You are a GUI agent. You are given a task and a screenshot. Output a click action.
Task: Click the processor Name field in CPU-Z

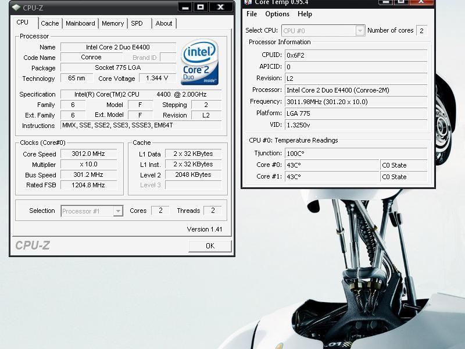(118, 47)
